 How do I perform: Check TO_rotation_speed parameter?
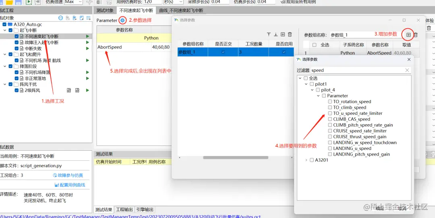[x=330, y=102]
